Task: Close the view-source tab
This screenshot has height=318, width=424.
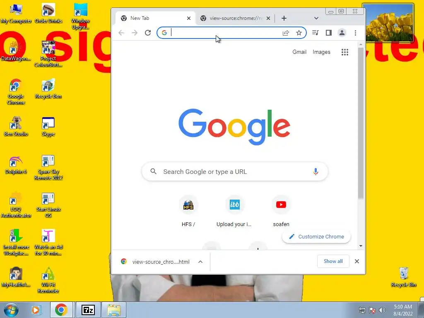Action: 268,18
